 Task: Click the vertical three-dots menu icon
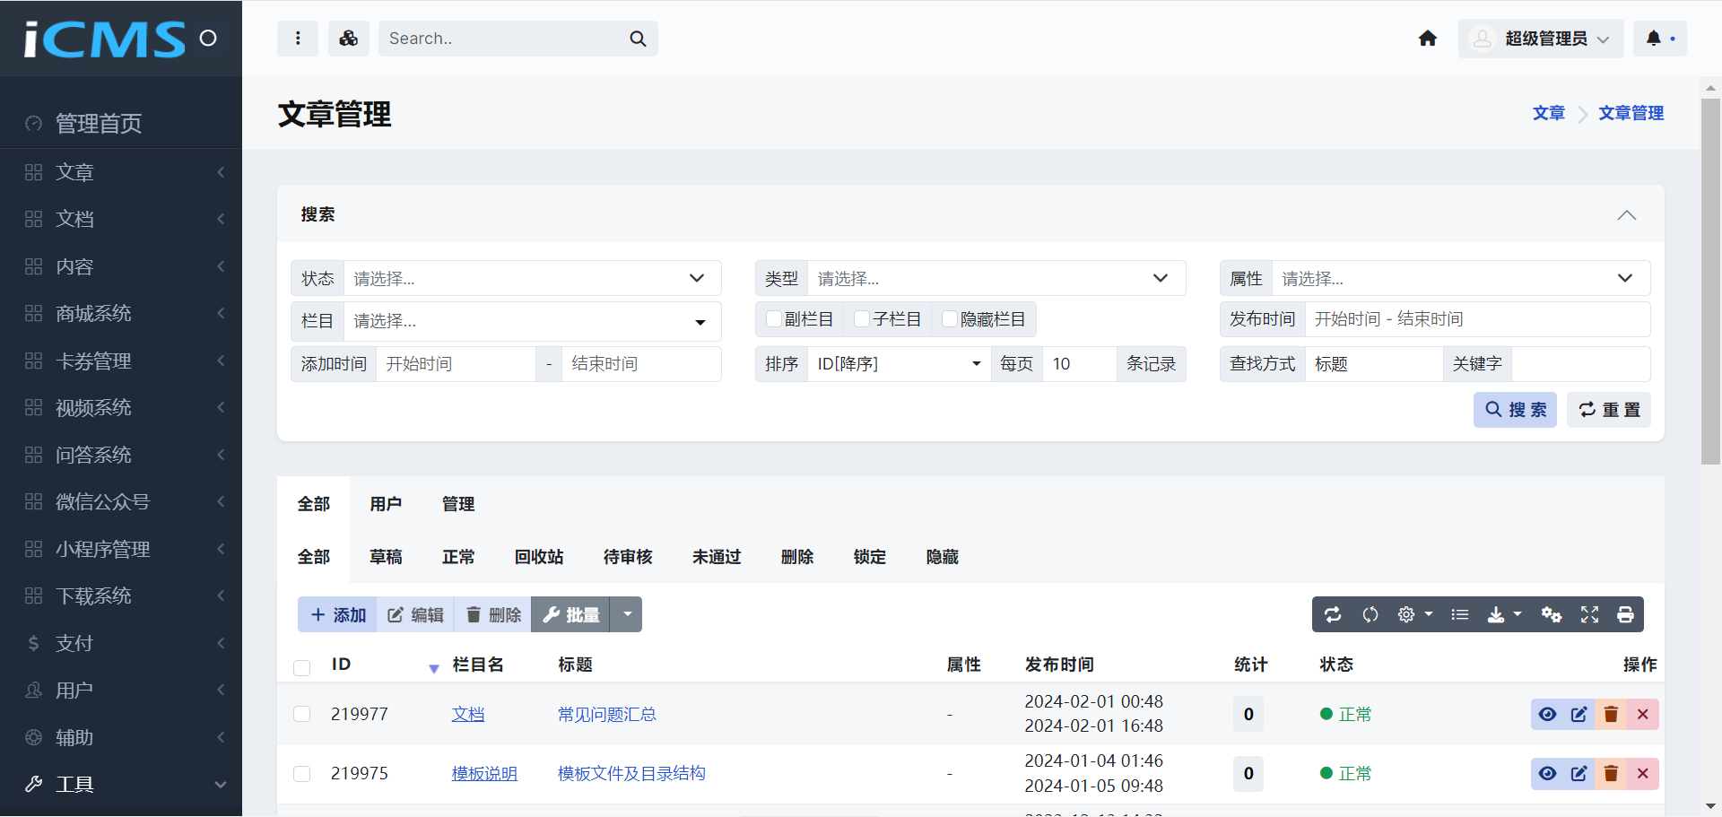(298, 39)
